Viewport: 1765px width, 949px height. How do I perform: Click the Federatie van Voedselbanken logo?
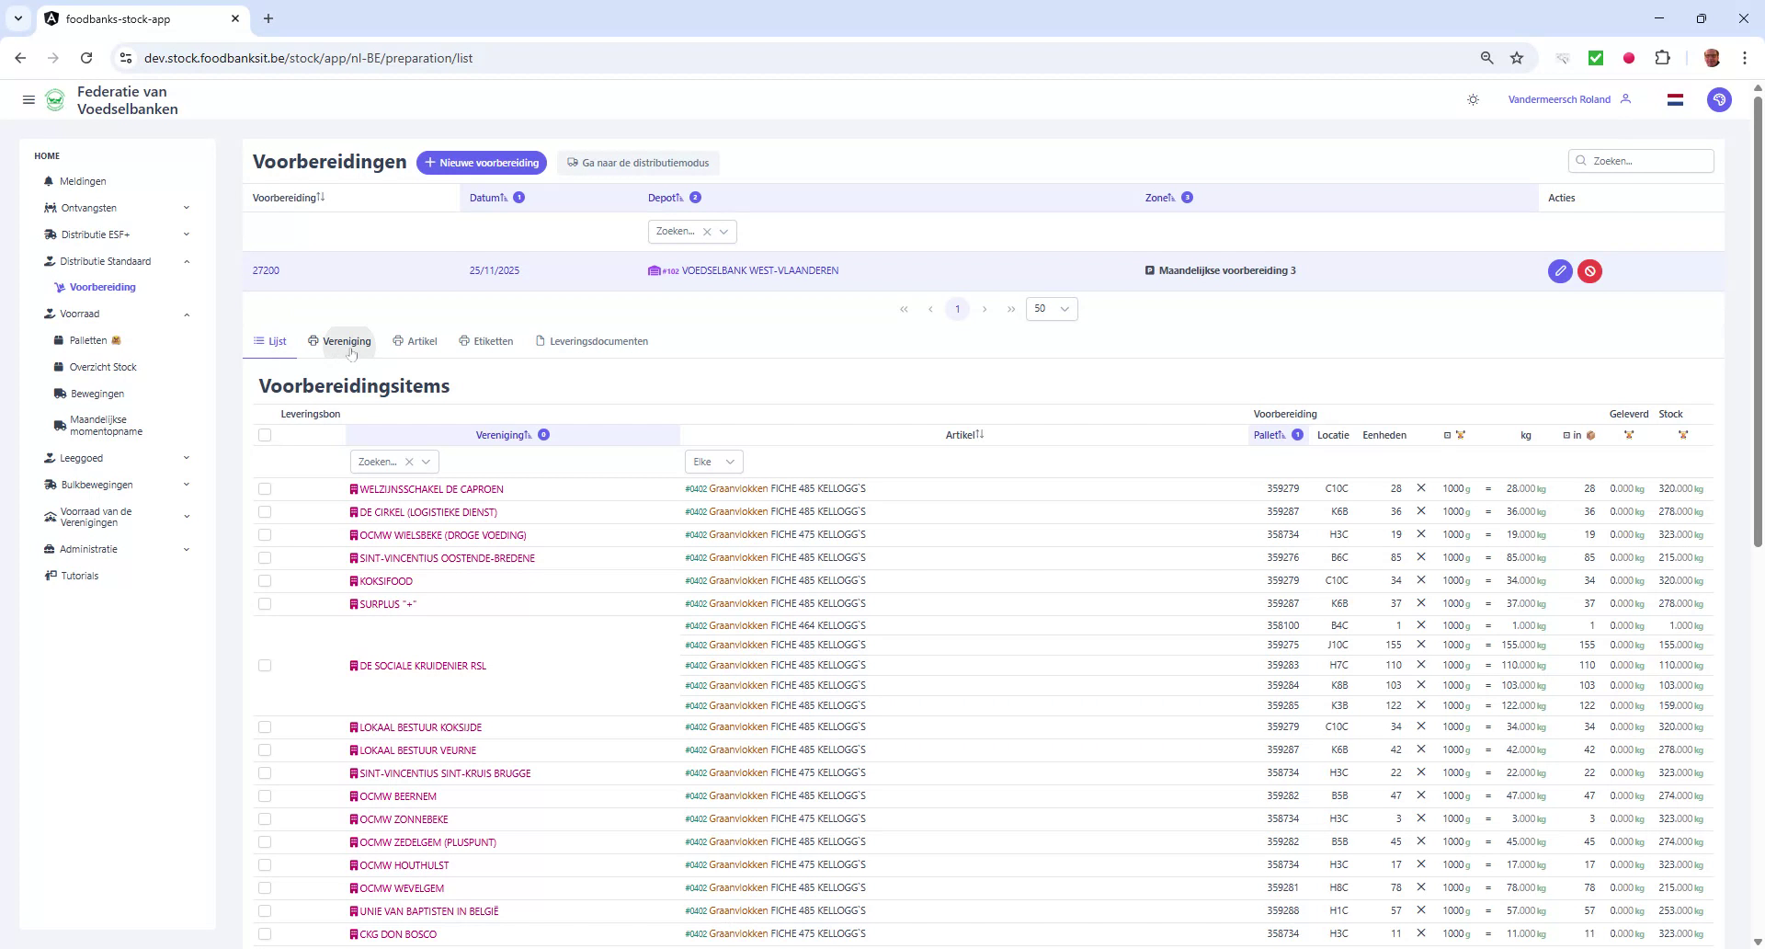[54, 99]
